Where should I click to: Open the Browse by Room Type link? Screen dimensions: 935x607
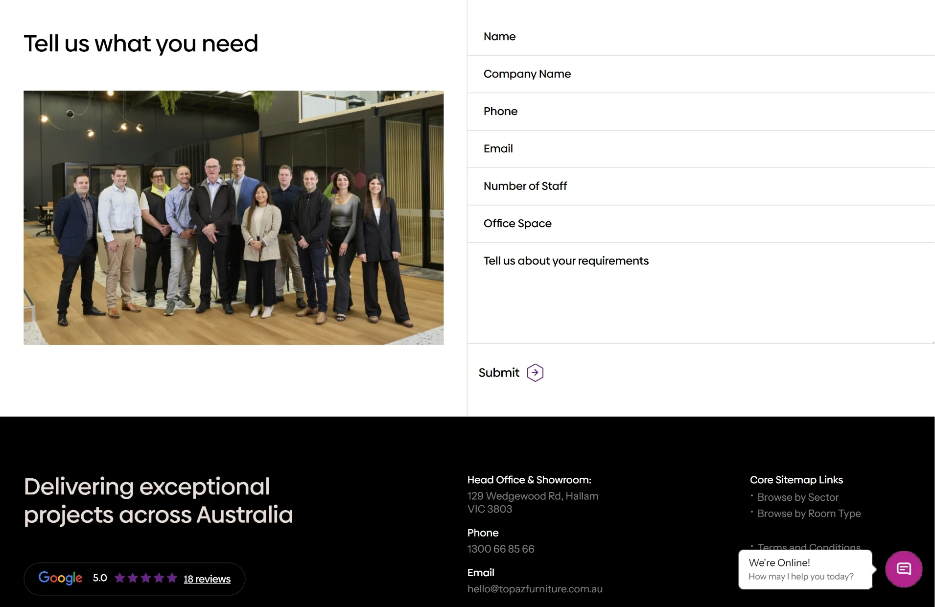click(809, 514)
